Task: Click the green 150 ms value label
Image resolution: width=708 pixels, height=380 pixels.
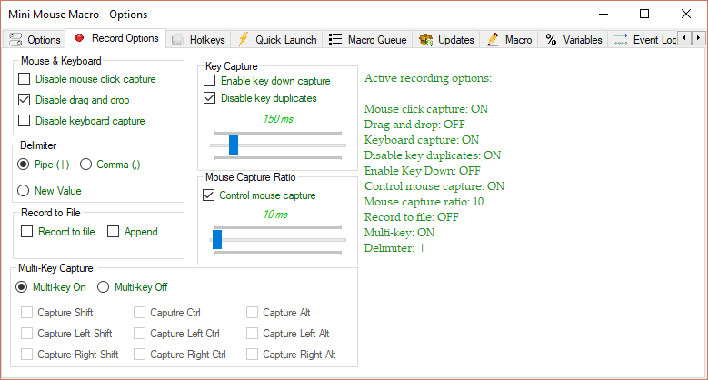Action: [x=278, y=119]
